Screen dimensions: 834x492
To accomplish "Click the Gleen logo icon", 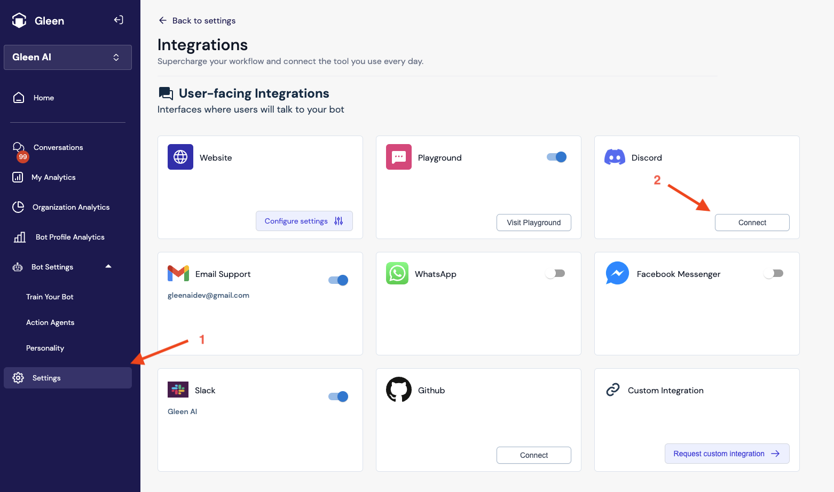I will point(19,20).
